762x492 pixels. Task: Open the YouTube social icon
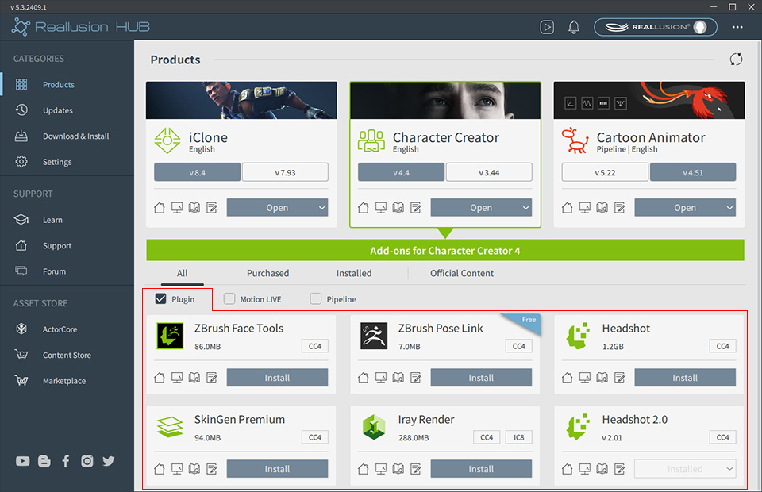tap(22, 461)
